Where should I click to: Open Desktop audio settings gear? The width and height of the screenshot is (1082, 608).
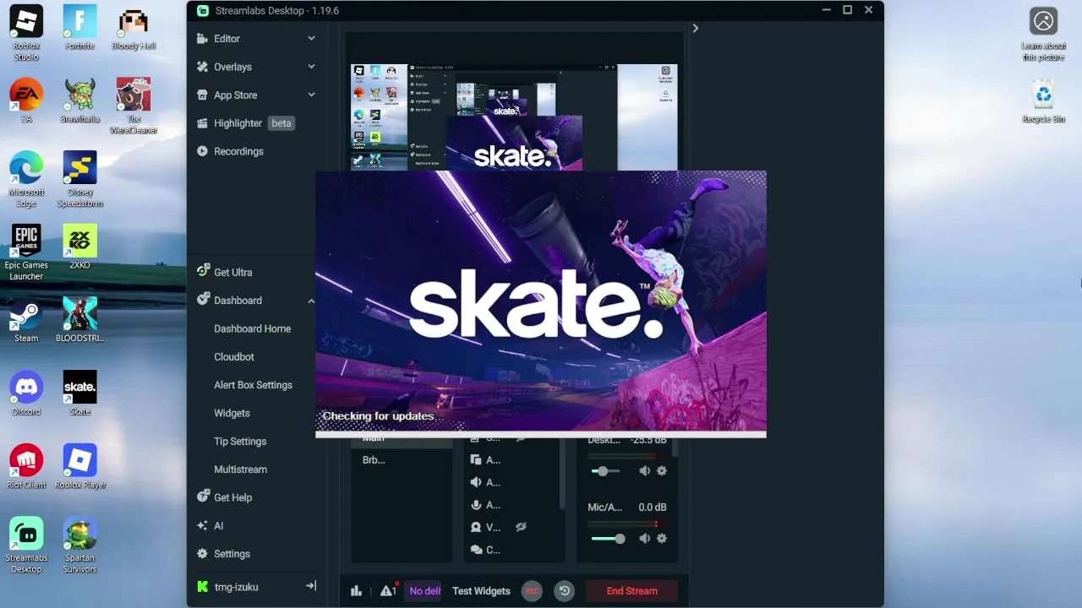(662, 470)
